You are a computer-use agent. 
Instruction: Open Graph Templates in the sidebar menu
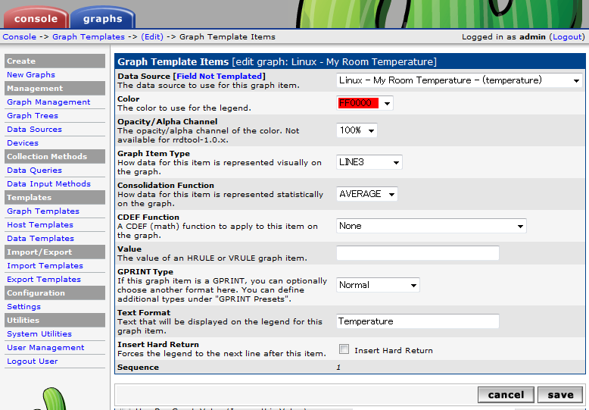click(43, 211)
